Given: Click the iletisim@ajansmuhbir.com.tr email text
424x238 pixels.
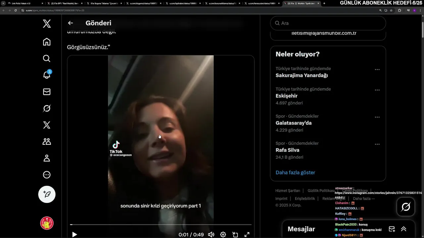Looking at the screenshot, I should 324,33.
